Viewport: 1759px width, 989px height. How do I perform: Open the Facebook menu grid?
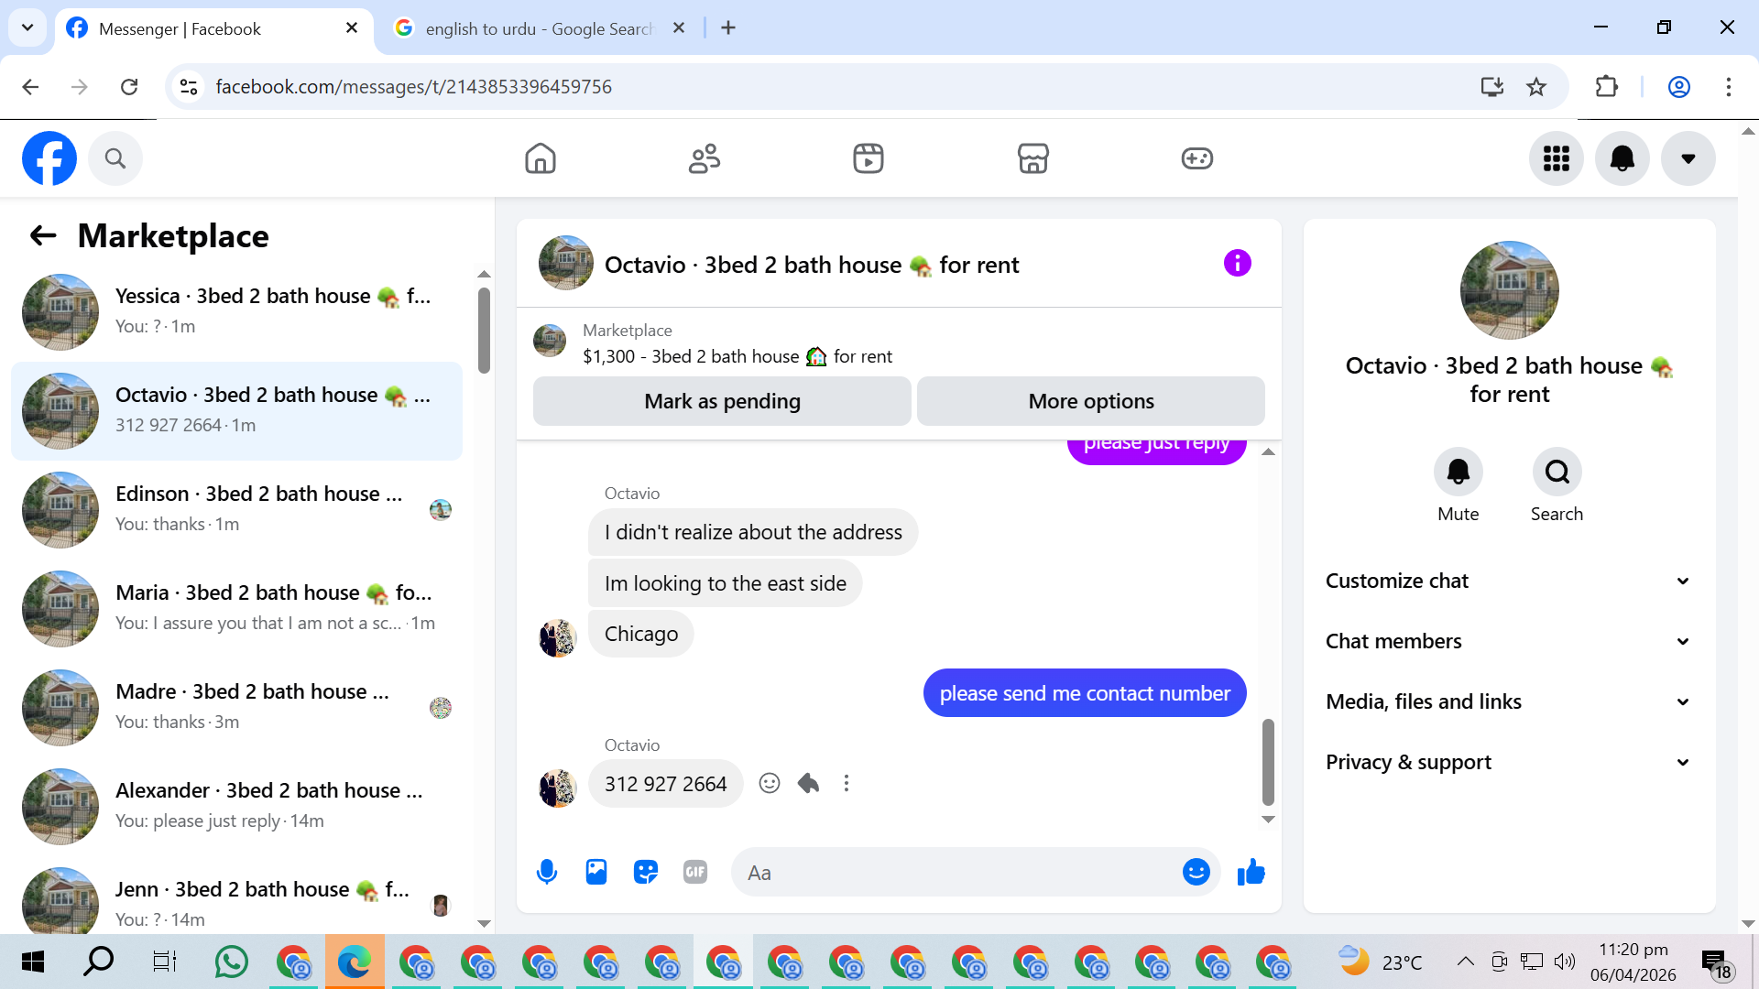[1557, 158]
